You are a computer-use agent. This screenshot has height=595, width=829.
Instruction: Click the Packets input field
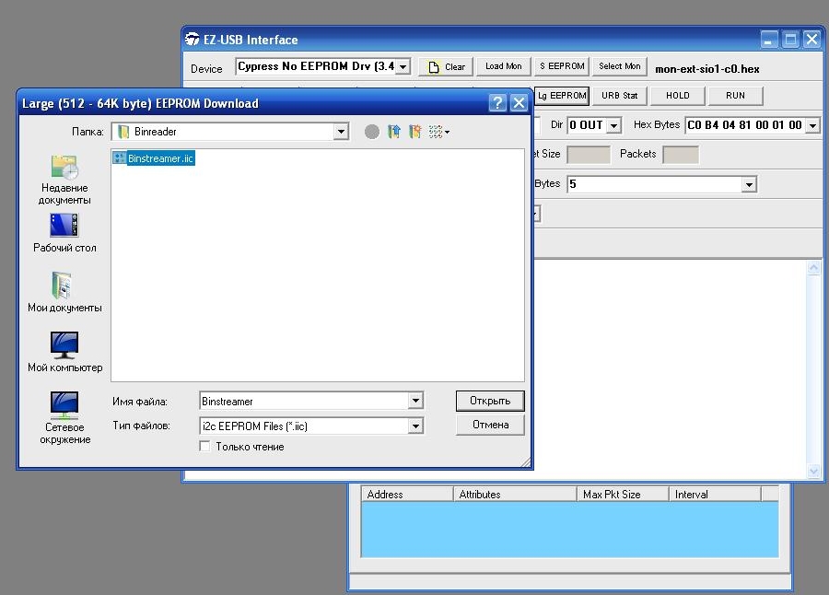[681, 155]
